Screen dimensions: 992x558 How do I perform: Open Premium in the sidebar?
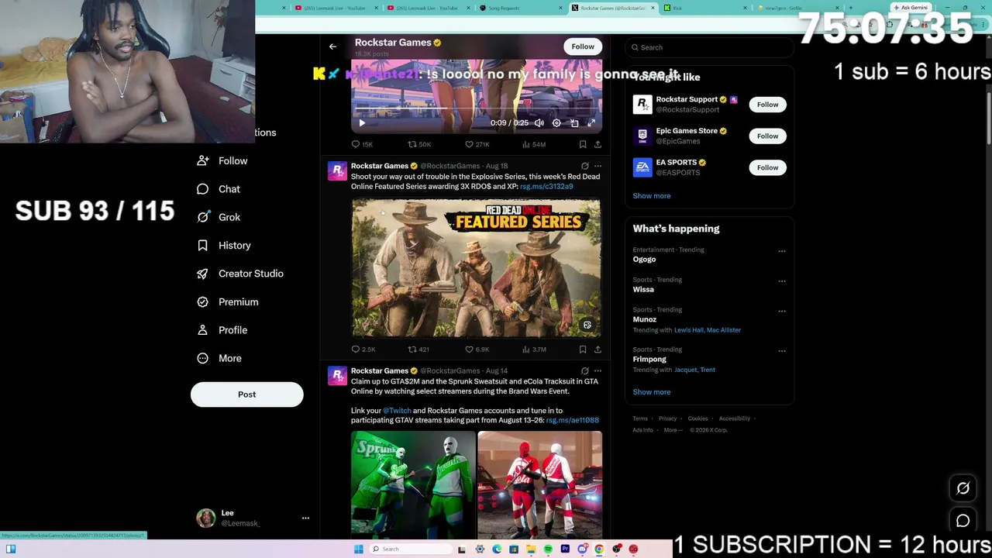pos(228,302)
